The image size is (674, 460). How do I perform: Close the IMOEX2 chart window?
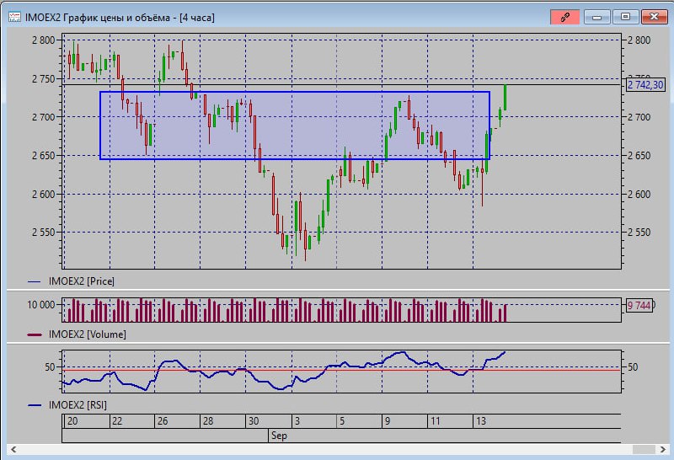click(x=654, y=17)
